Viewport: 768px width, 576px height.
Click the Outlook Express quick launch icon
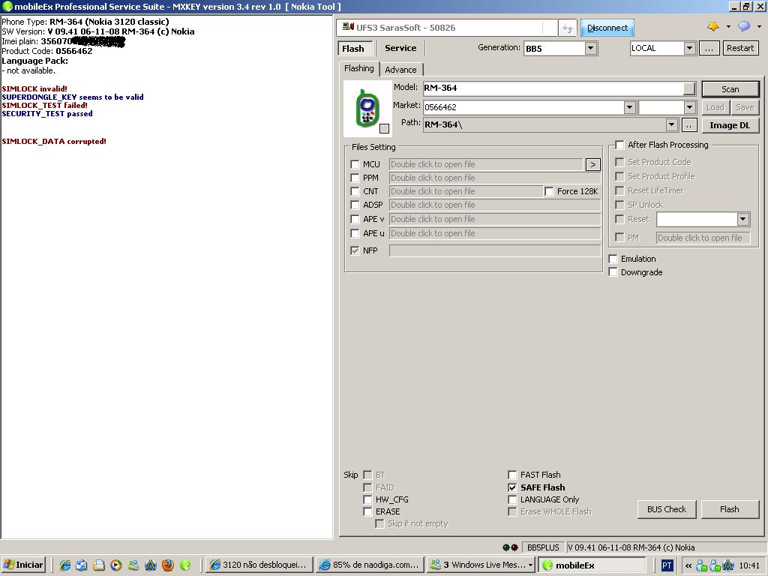[81, 565]
